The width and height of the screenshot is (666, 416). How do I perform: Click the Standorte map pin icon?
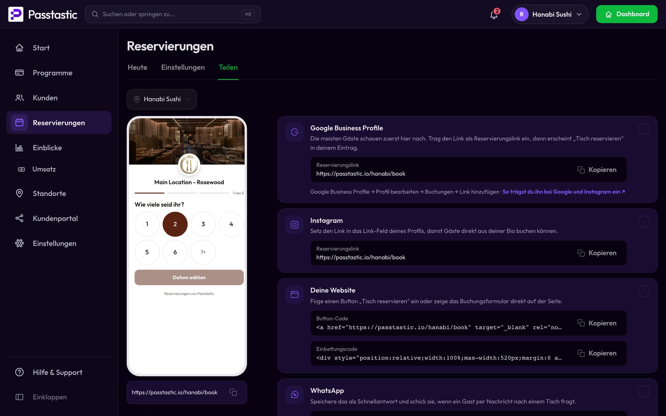(x=20, y=193)
